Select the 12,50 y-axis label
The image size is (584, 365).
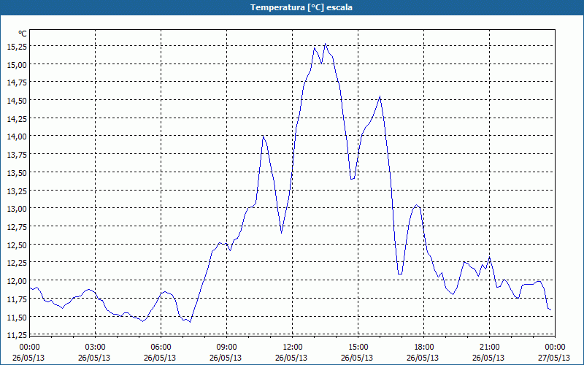17,245
